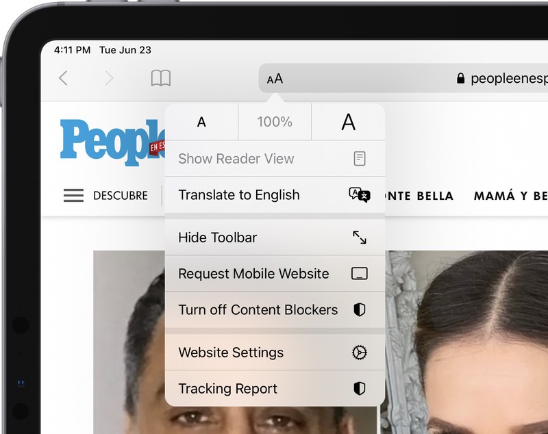
Task: Increase text size with large A
Action: tap(348, 122)
